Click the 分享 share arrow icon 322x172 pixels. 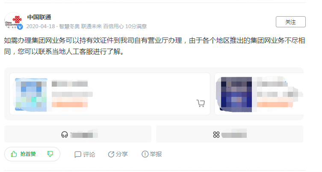pyautogui.click(x=111, y=154)
